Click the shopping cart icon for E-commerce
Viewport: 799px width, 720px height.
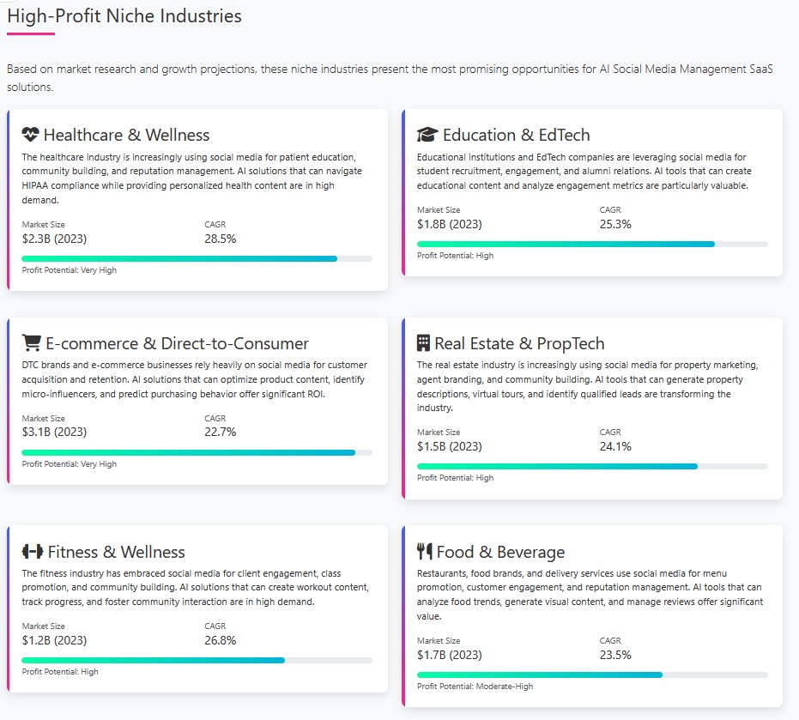(x=32, y=343)
